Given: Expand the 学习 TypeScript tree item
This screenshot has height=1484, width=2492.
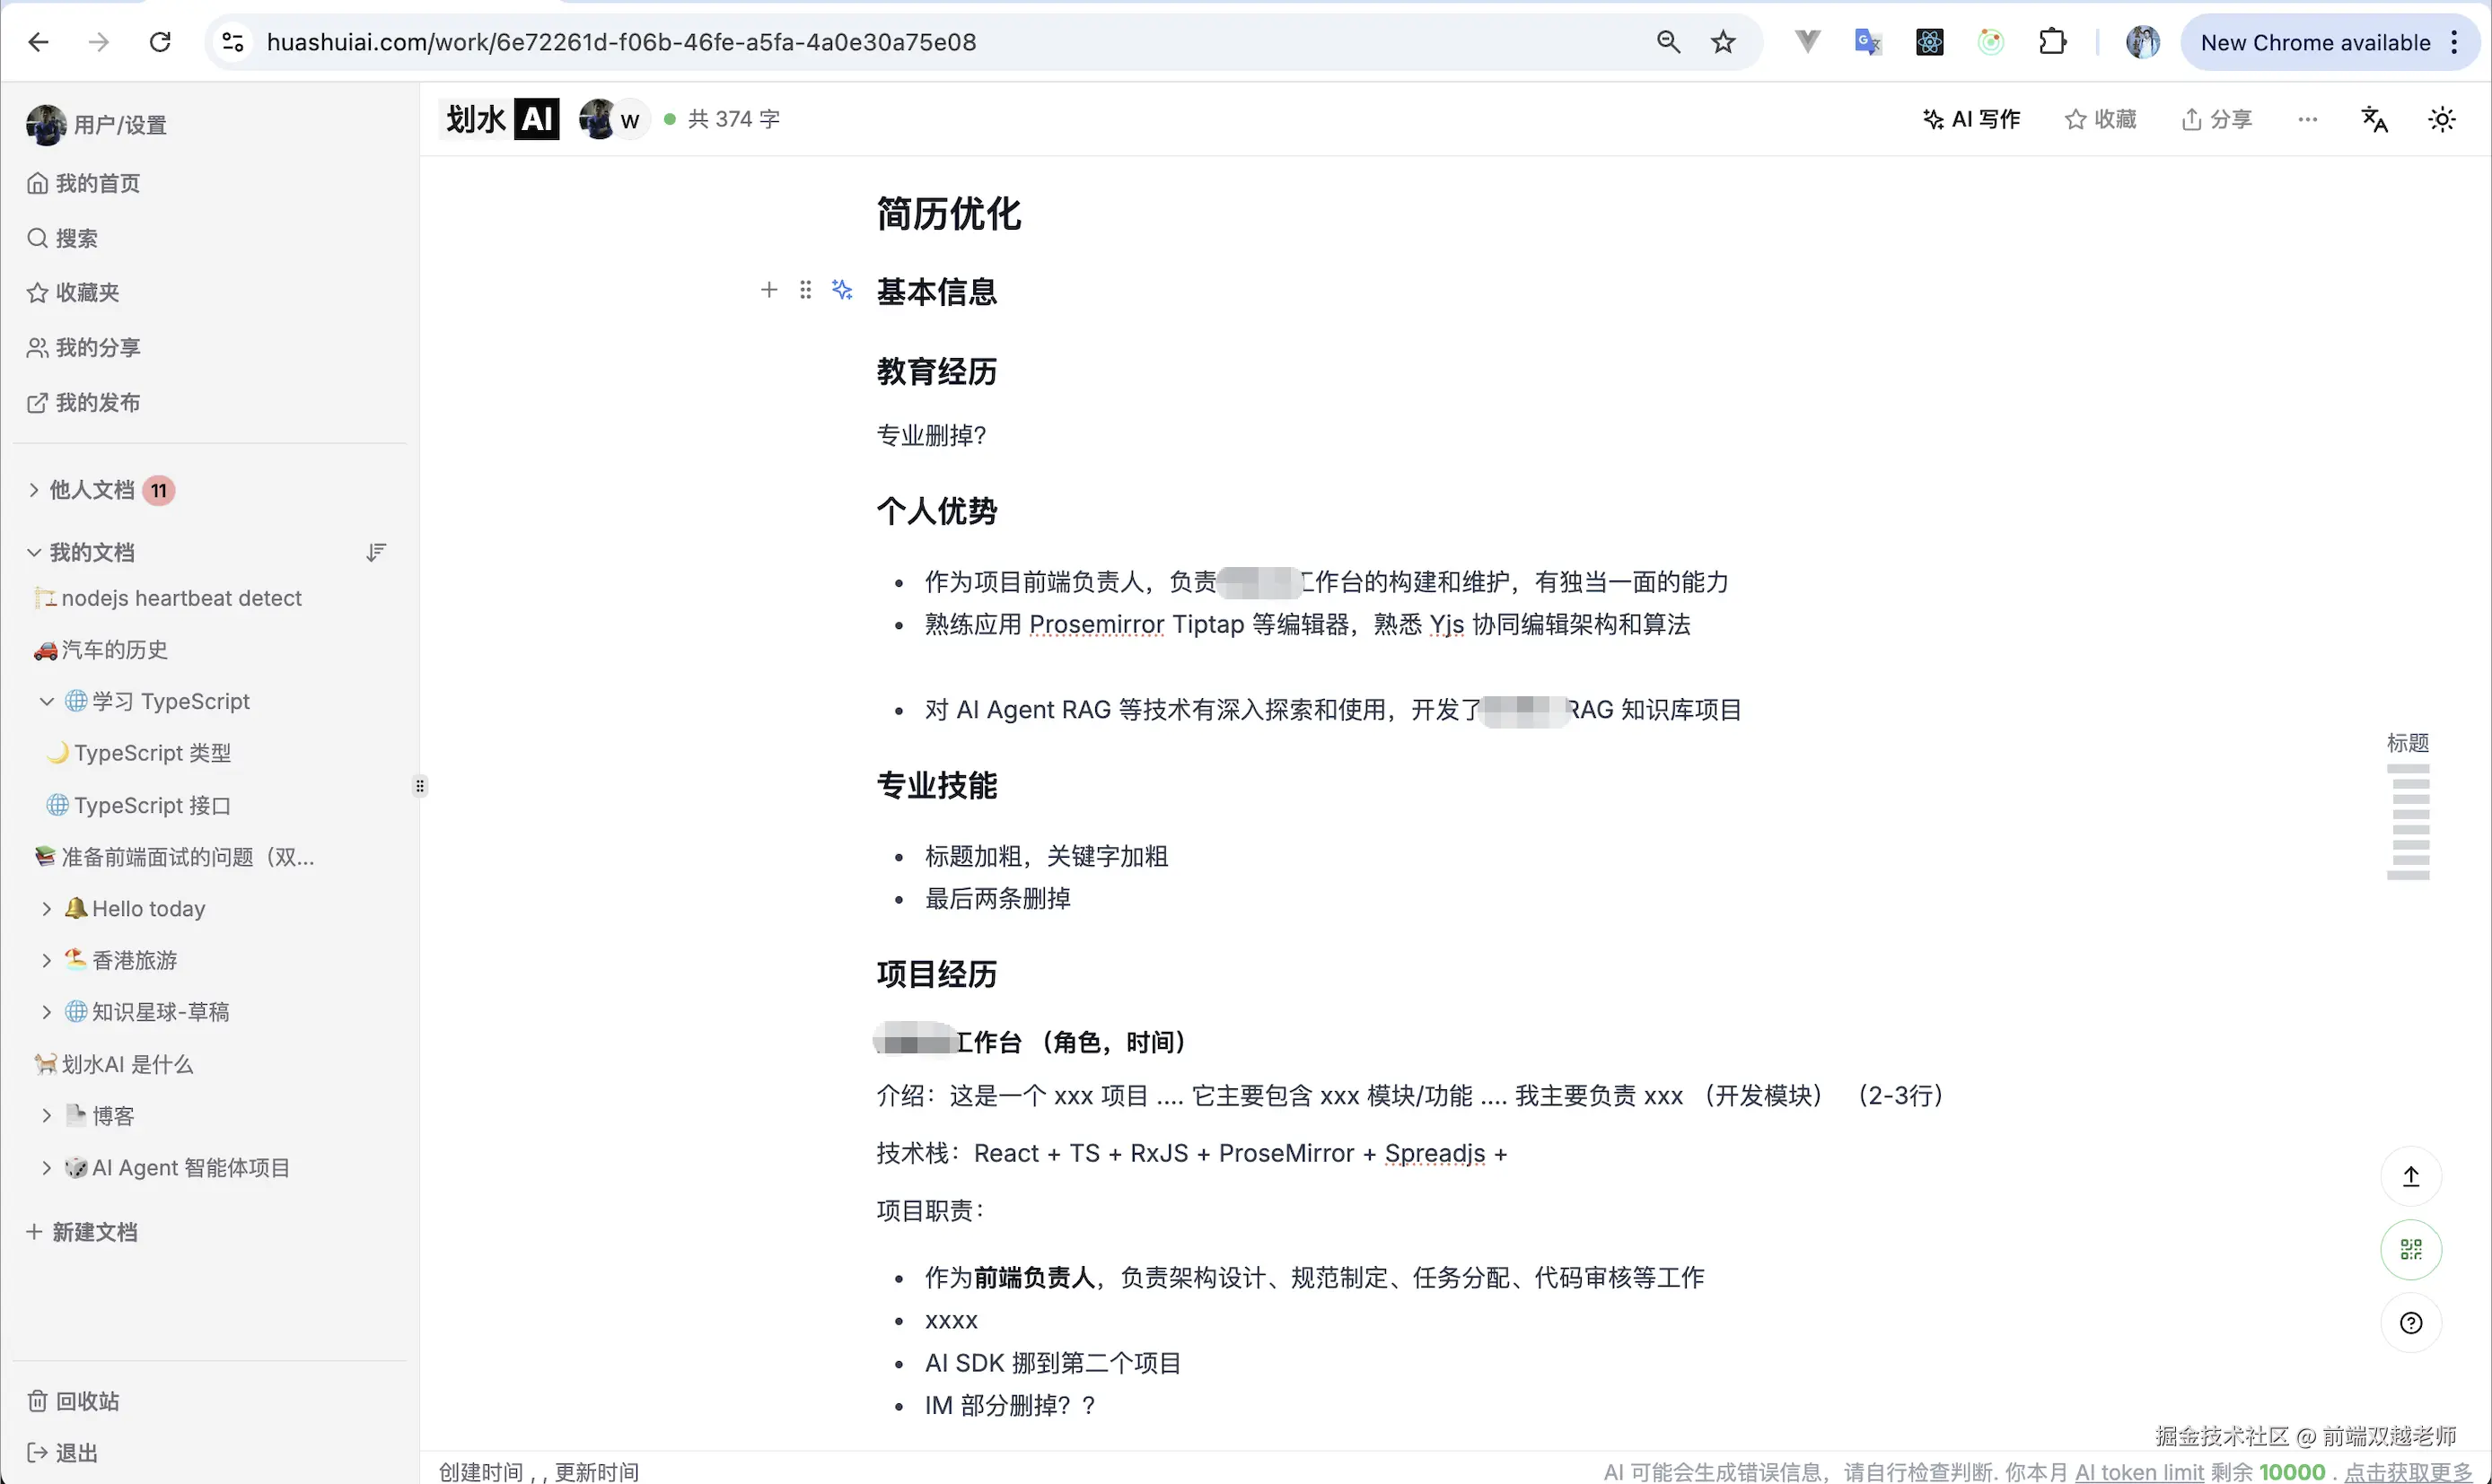Looking at the screenshot, I should point(45,701).
